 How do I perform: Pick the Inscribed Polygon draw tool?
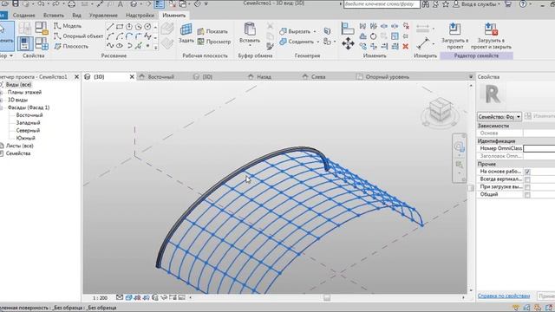tap(129, 27)
